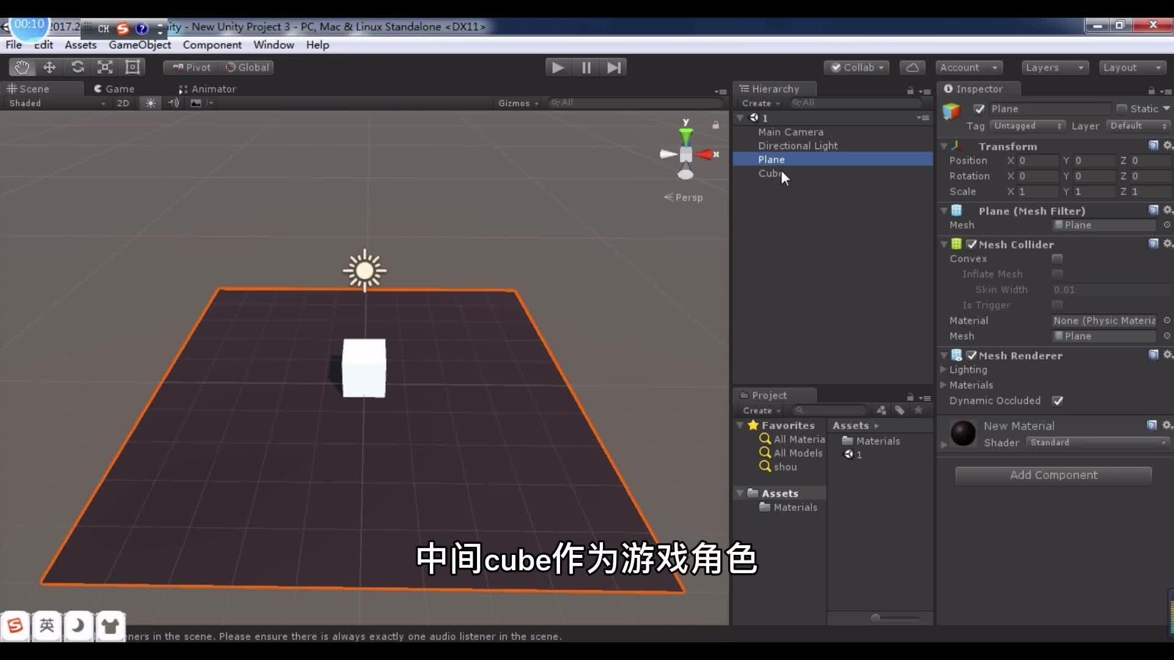Open the Layout dropdown
The width and height of the screenshot is (1174, 660).
1132,67
